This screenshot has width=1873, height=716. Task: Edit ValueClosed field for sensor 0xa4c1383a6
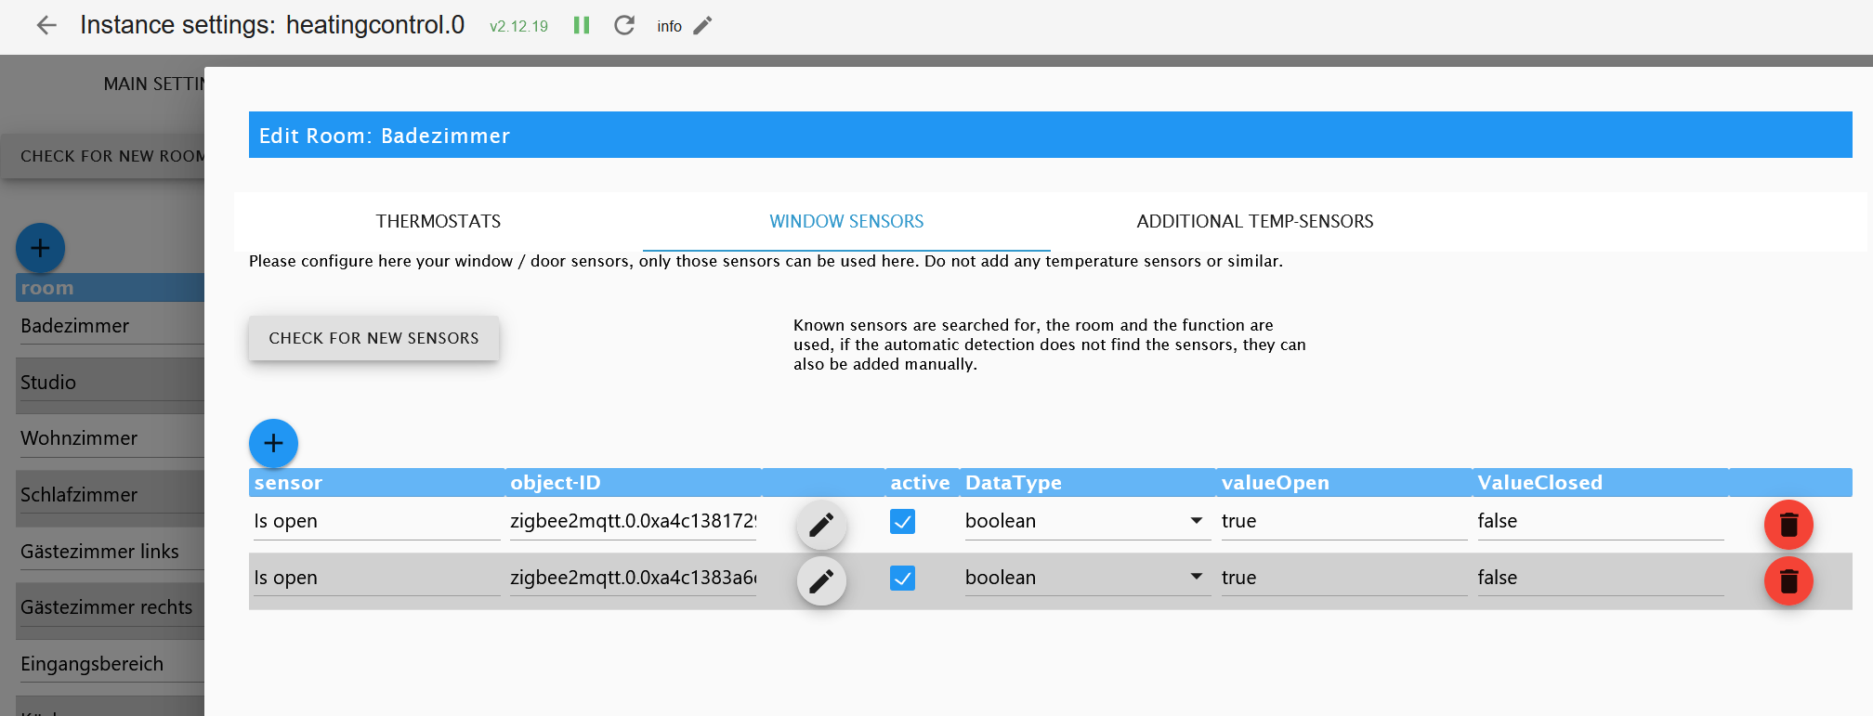(1601, 578)
